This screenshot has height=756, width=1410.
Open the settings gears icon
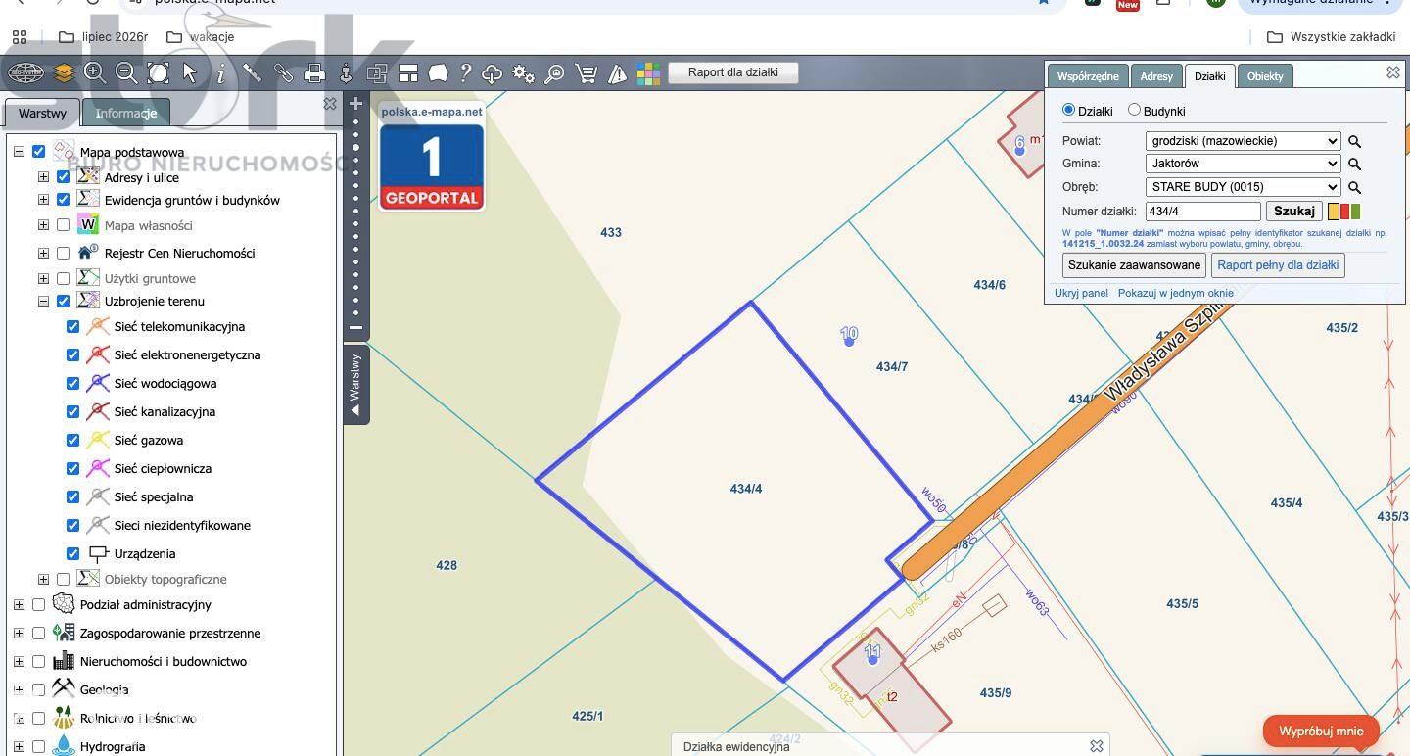point(523,72)
